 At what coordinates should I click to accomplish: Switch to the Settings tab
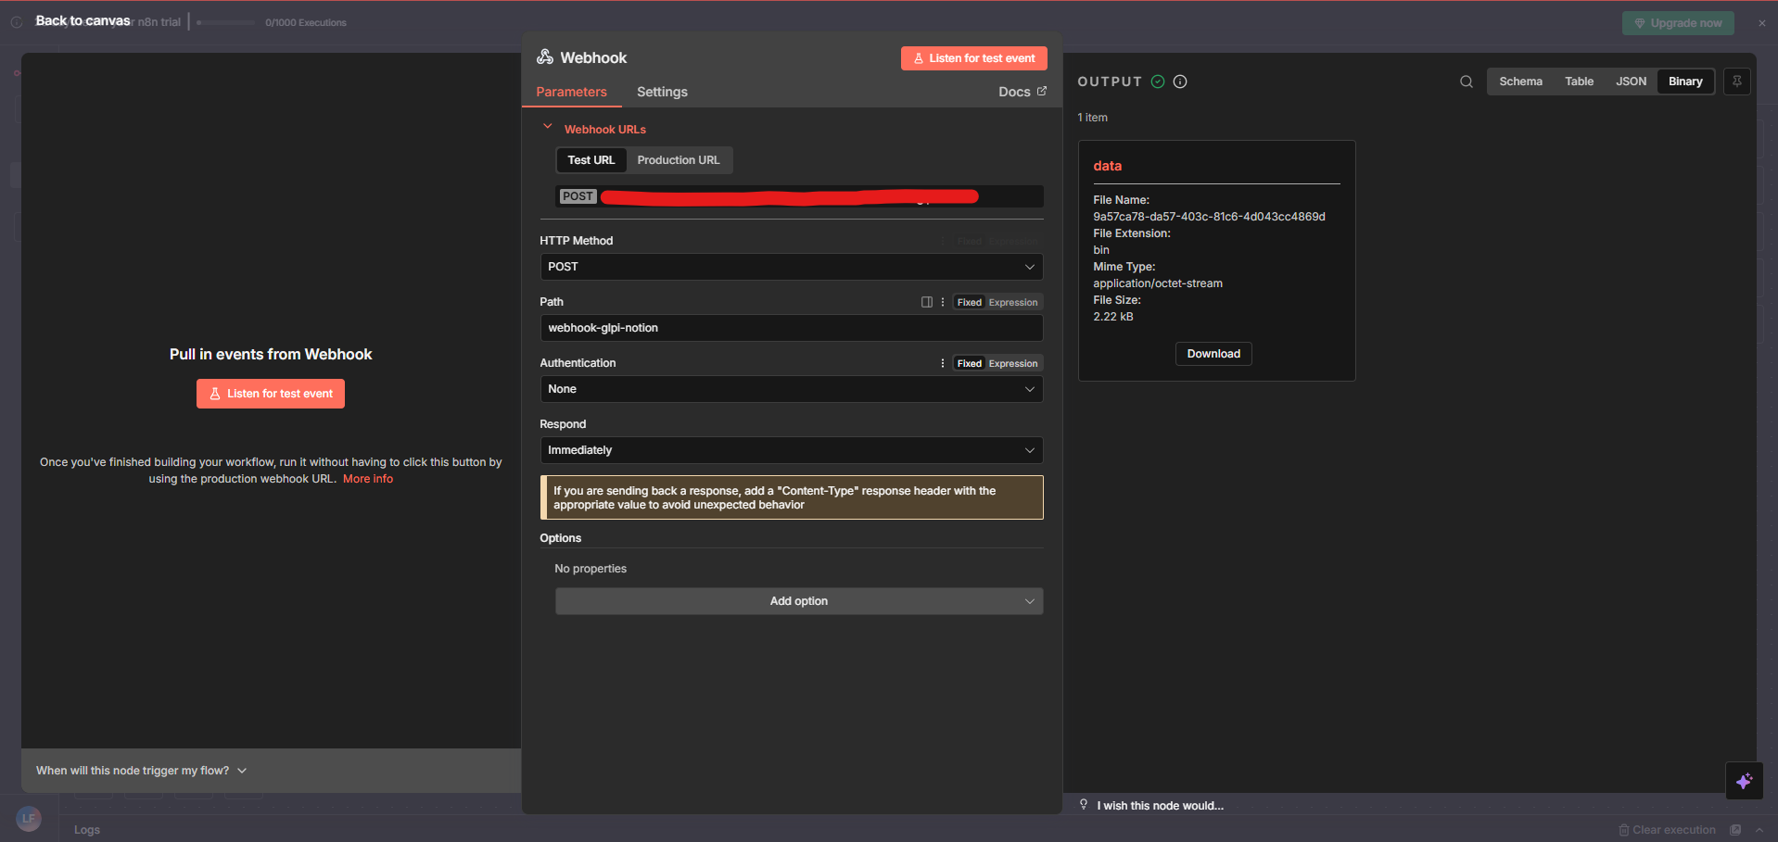[x=662, y=92]
